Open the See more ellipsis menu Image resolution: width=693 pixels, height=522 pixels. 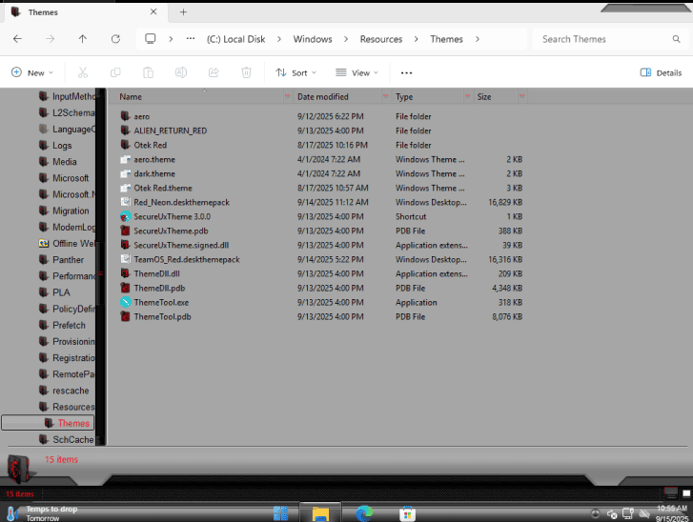pyautogui.click(x=406, y=72)
